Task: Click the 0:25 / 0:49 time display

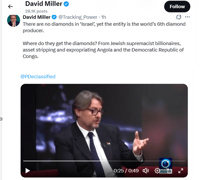Action: 126,171
